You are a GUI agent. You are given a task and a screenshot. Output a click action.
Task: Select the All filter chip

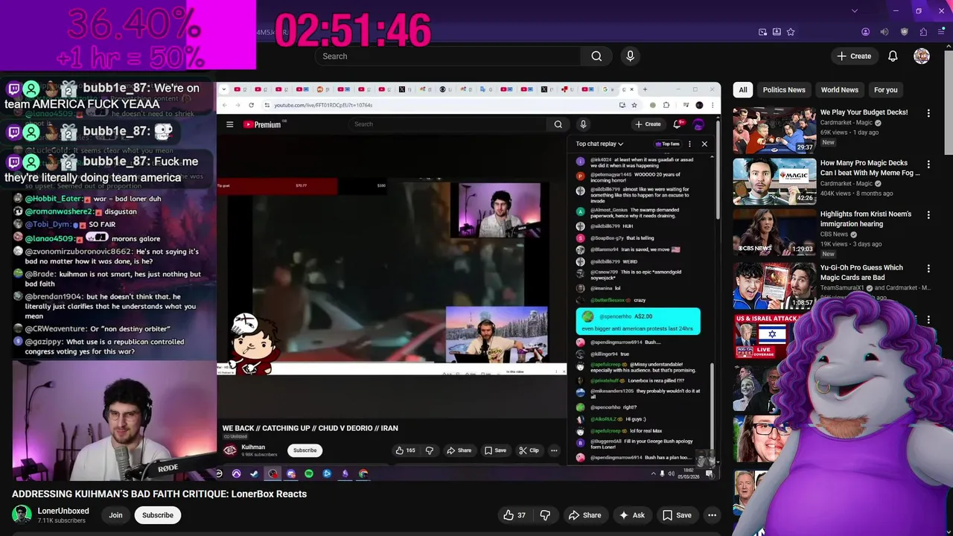[x=742, y=89]
